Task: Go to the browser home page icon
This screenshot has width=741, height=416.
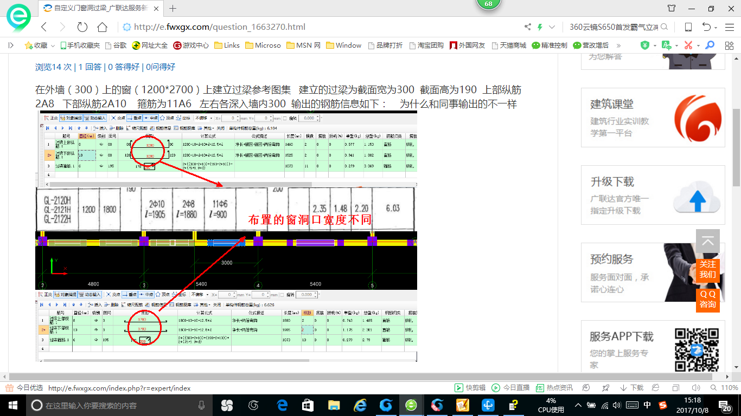Action: coord(102,27)
